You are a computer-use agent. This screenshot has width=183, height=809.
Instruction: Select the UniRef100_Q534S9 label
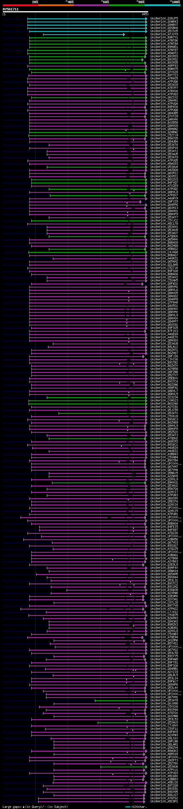164,85
